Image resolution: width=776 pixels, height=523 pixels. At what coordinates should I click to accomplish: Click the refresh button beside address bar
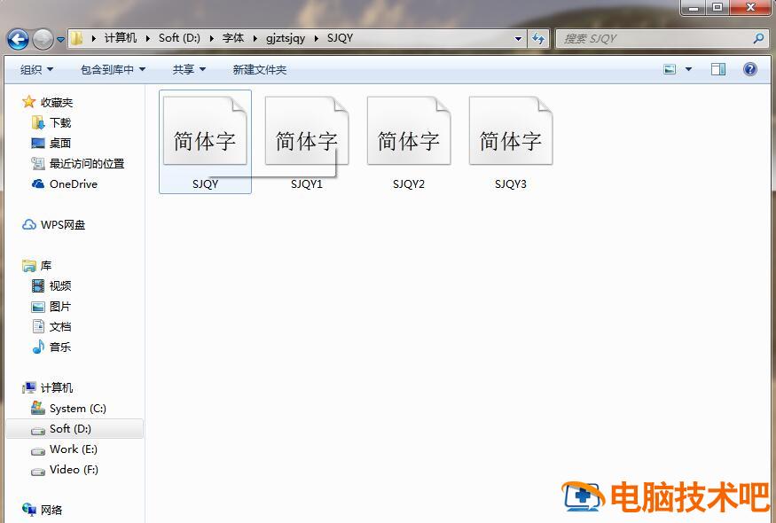click(538, 39)
